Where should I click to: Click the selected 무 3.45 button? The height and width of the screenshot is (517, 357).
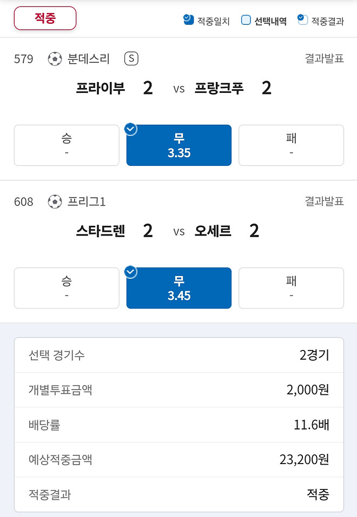(x=178, y=288)
